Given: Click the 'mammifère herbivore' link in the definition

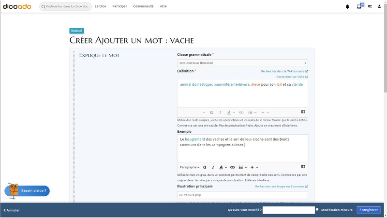Looking at the screenshot, I should click(232, 84).
